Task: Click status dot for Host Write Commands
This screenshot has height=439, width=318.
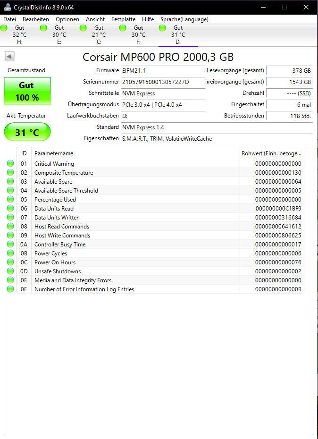Action: click(x=10, y=235)
